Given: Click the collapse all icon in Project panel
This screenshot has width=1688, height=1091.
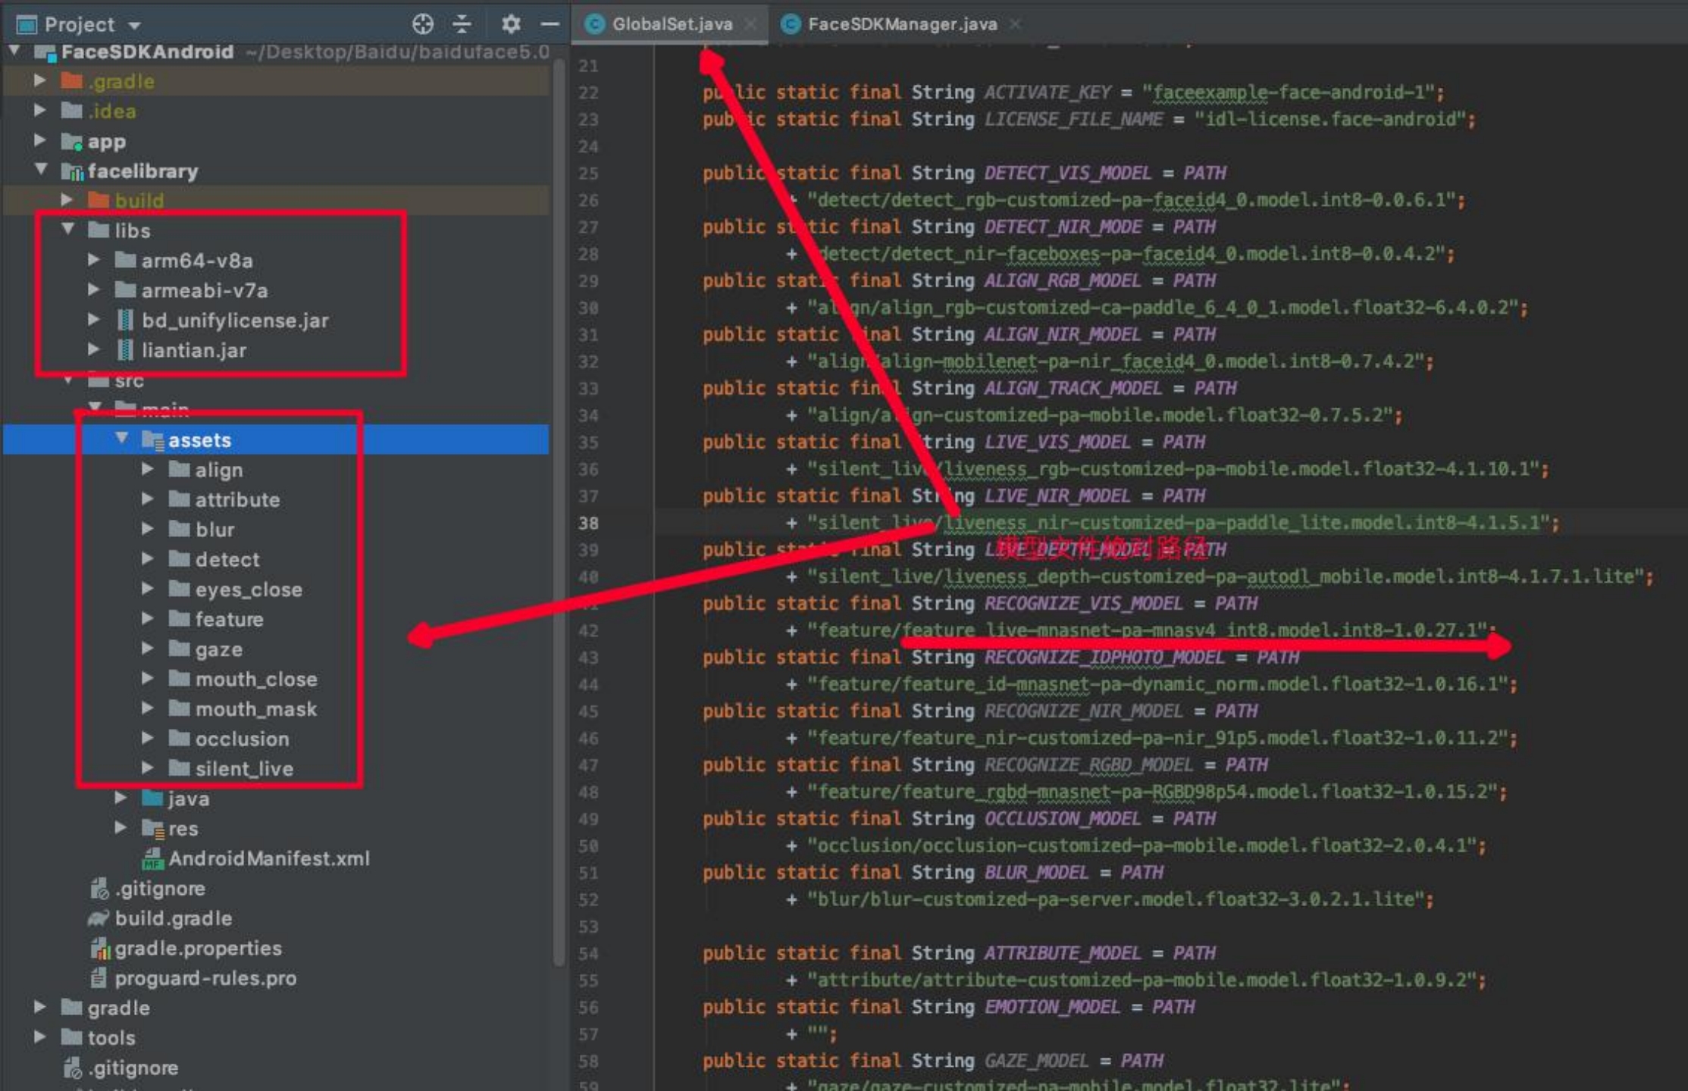Looking at the screenshot, I should pos(462,24).
